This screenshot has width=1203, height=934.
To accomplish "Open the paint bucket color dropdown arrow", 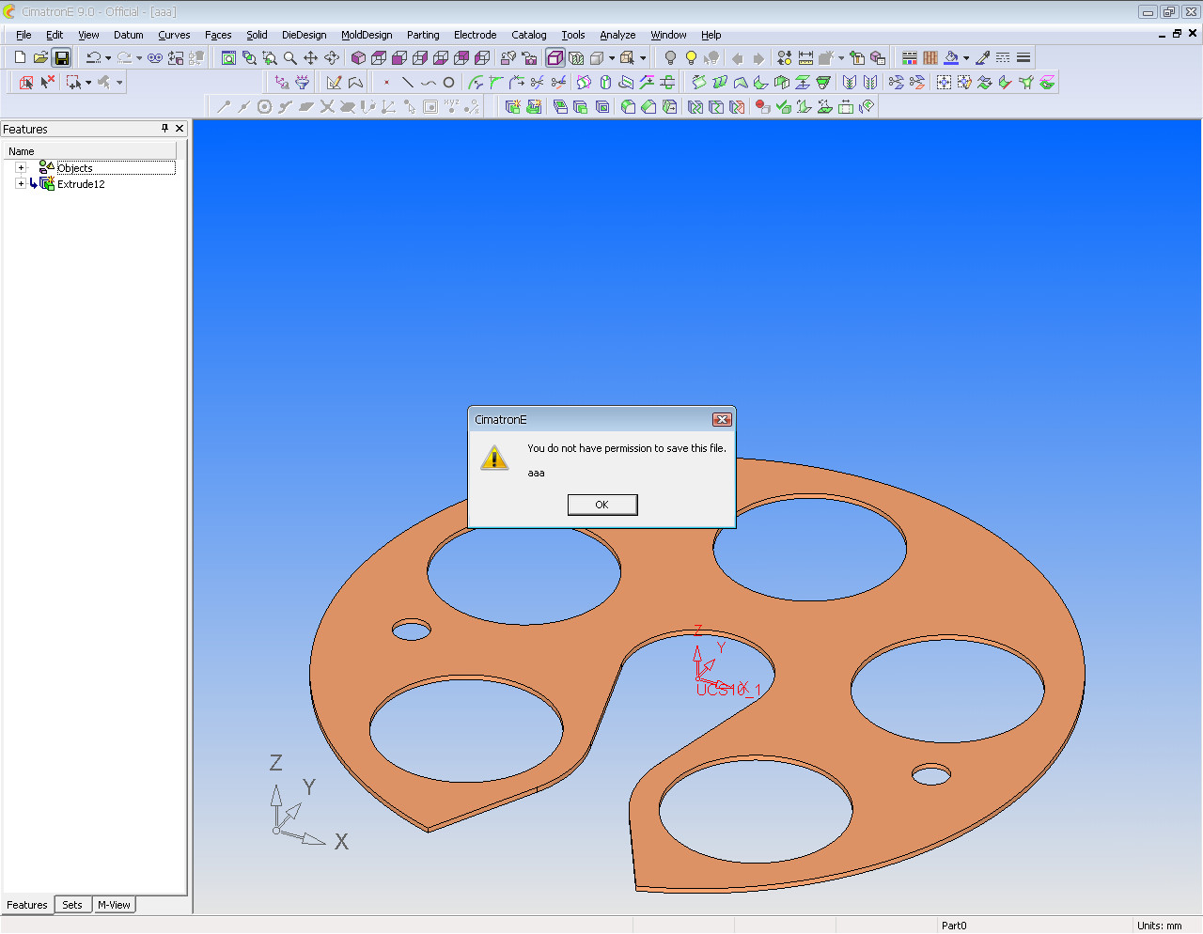I will [966, 57].
